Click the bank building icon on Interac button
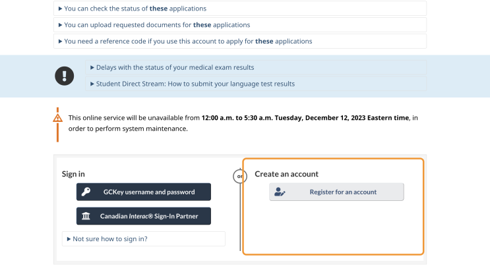This screenshot has width=490, height=278. click(86, 216)
